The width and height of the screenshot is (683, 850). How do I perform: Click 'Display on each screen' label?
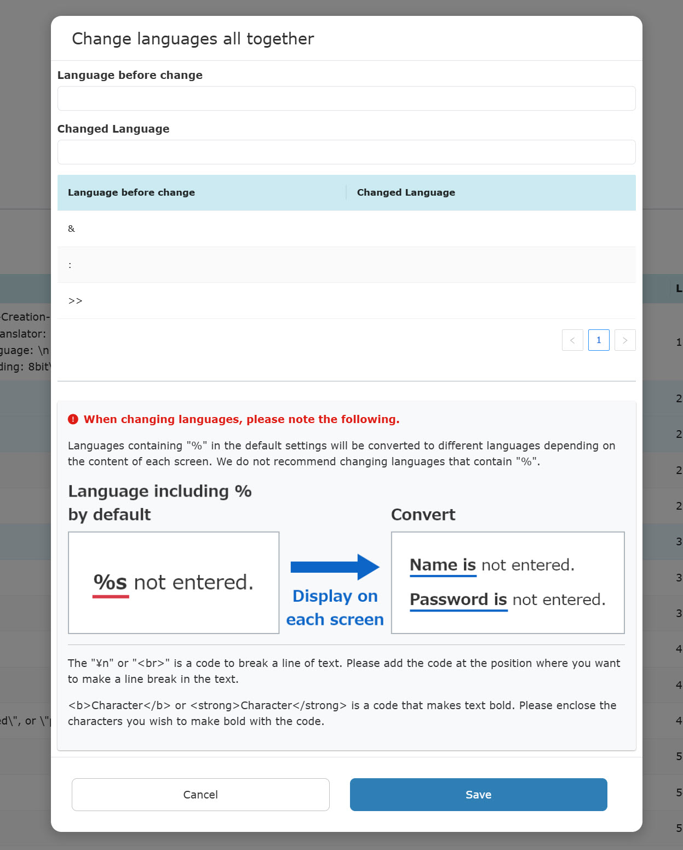click(335, 608)
